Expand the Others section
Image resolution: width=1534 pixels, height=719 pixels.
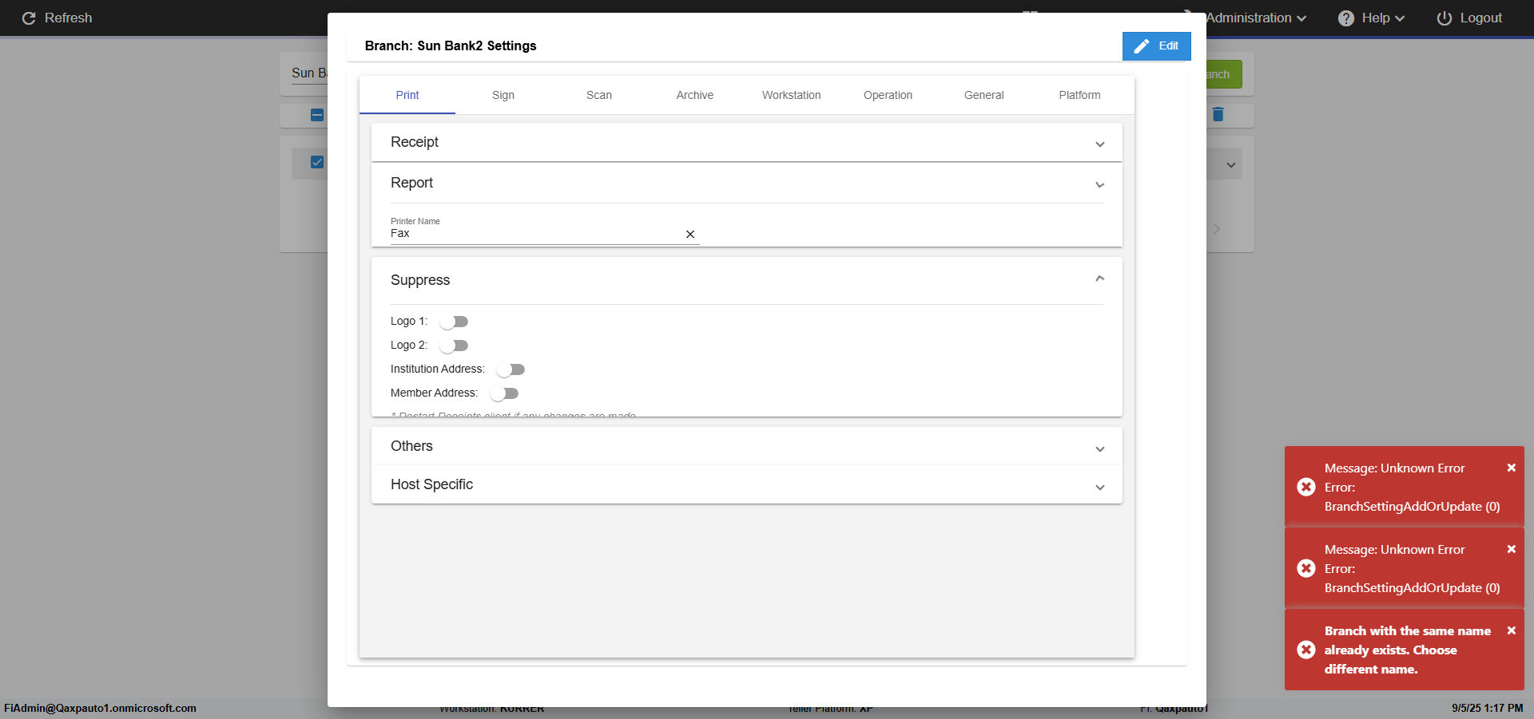[1099, 448]
